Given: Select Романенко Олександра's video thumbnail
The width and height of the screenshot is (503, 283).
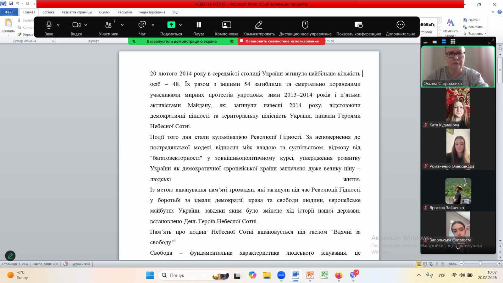Looking at the screenshot, I should [x=458, y=149].
